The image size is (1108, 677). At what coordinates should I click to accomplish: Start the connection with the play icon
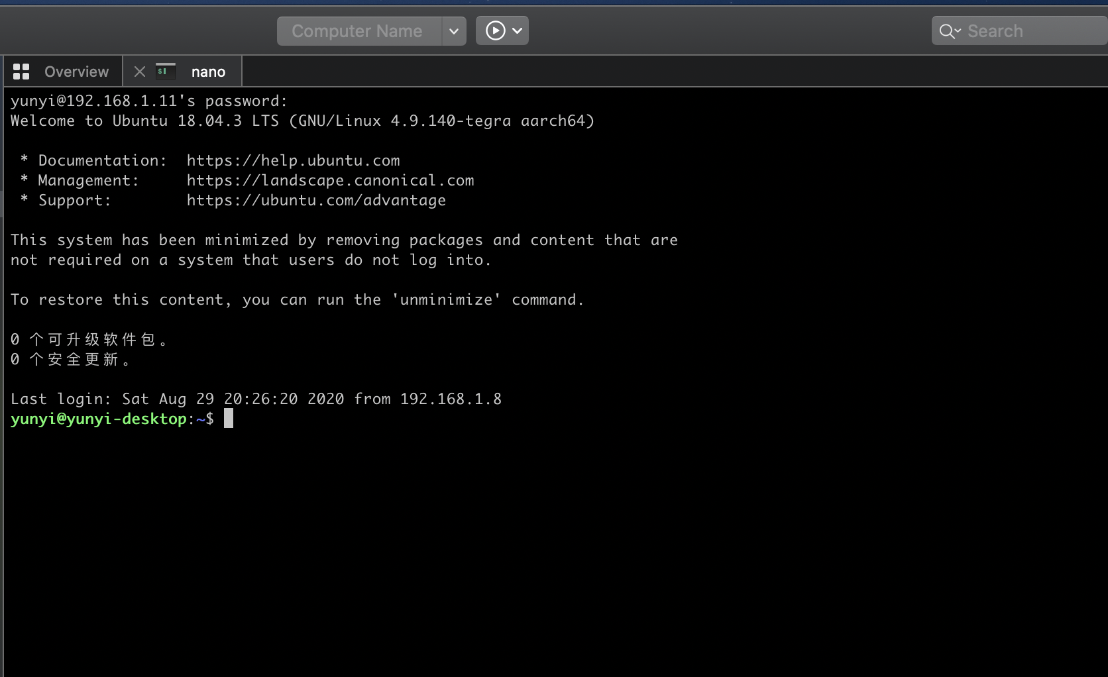click(x=495, y=30)
